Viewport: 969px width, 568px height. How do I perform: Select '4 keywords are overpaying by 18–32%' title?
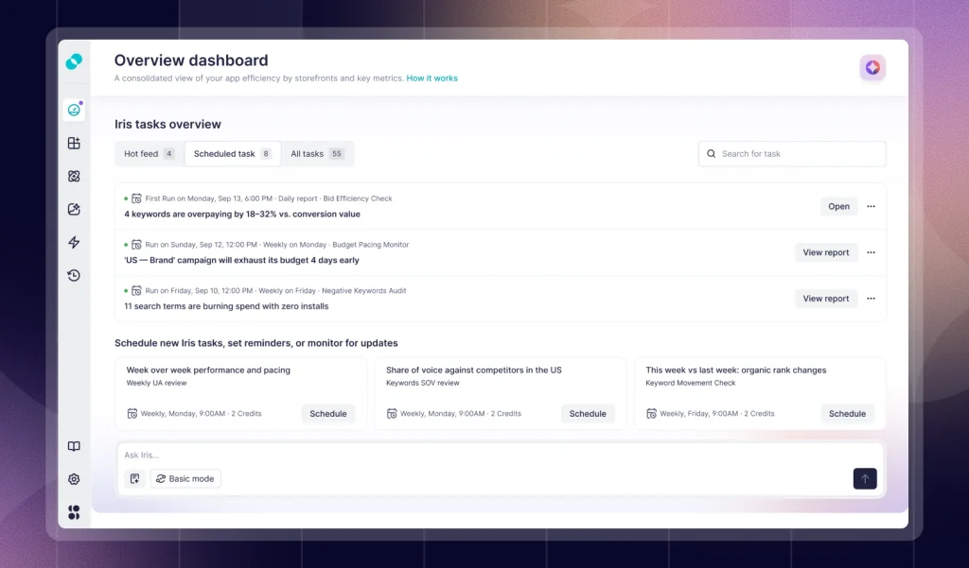pyautogui.click(x=242, y=215)
